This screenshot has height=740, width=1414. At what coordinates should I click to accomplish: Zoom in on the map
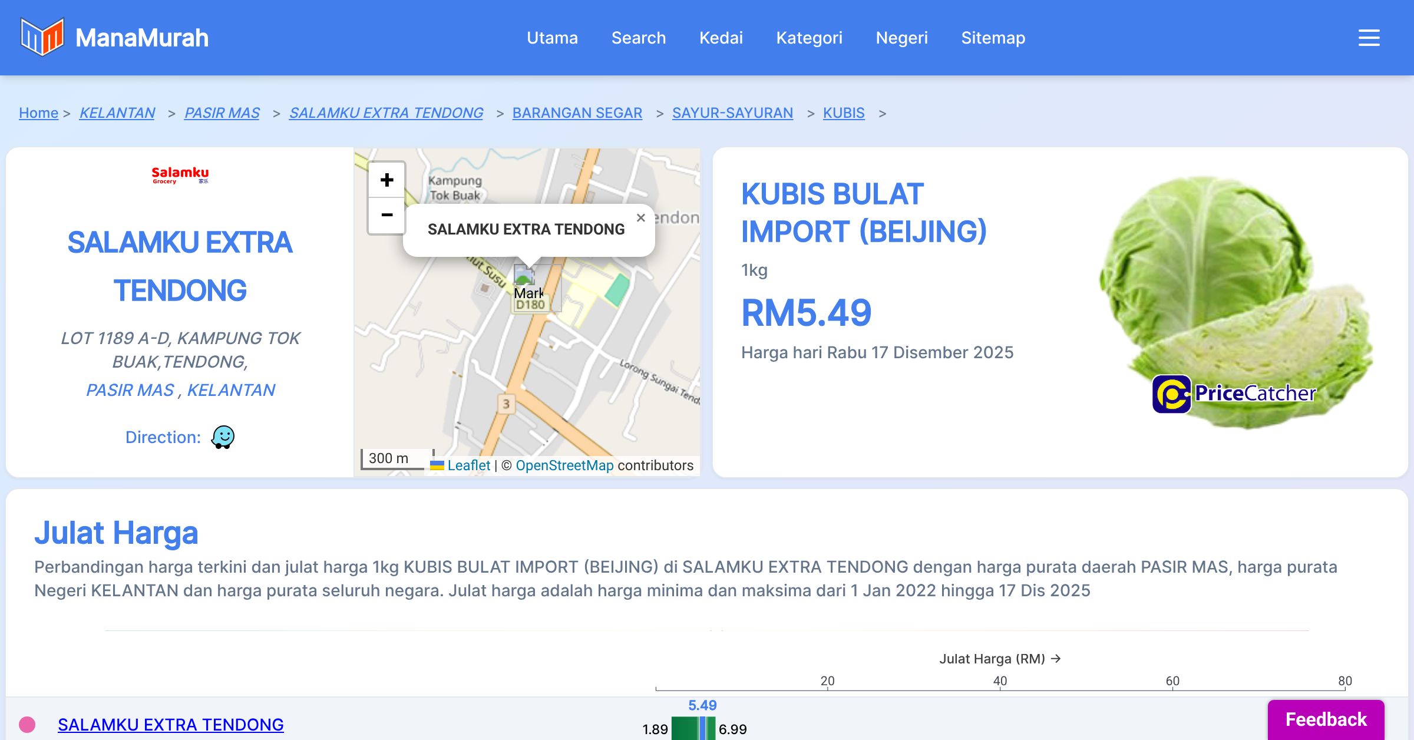(x=386, y=180)
